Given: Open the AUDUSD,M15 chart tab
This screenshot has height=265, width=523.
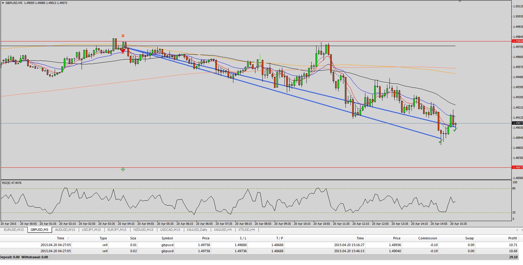Looking at the screenshot, I should pyautogui.click(x=65, y=230).
